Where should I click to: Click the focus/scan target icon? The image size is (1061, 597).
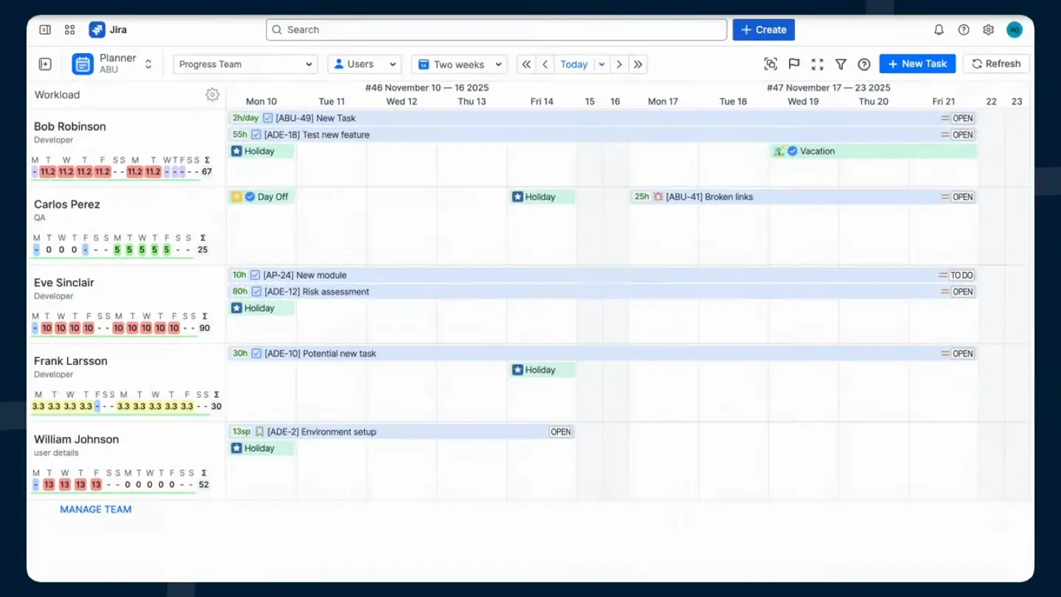[771, 64]
